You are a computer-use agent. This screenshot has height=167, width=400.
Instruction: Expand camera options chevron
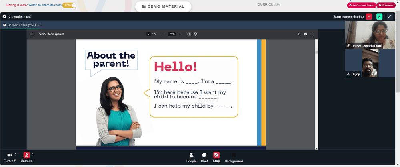coord(16,153)
